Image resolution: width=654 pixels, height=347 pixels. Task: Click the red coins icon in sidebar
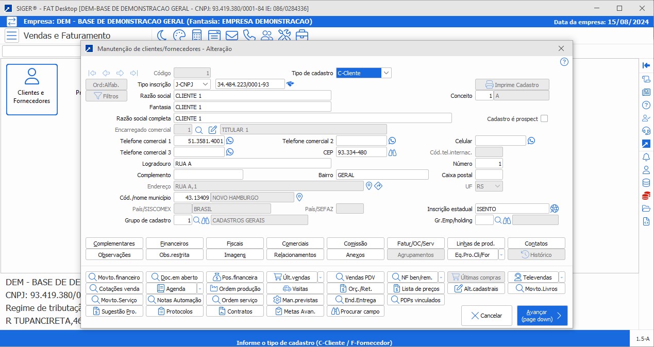pos(646,196)
